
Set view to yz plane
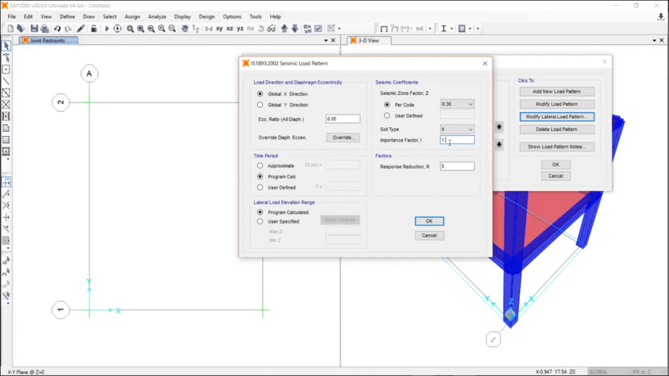(x=240, y=29)
